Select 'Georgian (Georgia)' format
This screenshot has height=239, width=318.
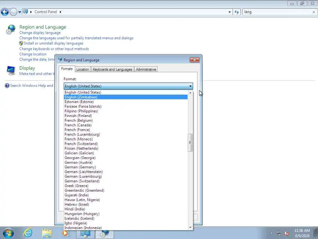tap(126, 158)
